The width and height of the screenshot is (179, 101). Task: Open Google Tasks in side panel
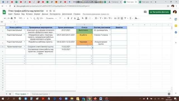(176, 33)
